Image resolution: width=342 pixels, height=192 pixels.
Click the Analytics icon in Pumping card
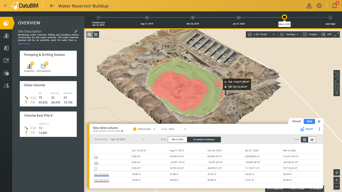tap(29, 67)
